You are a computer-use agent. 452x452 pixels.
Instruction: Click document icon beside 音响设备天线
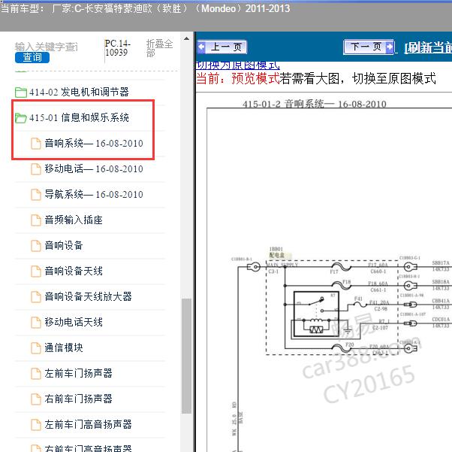tap(36, 272)
